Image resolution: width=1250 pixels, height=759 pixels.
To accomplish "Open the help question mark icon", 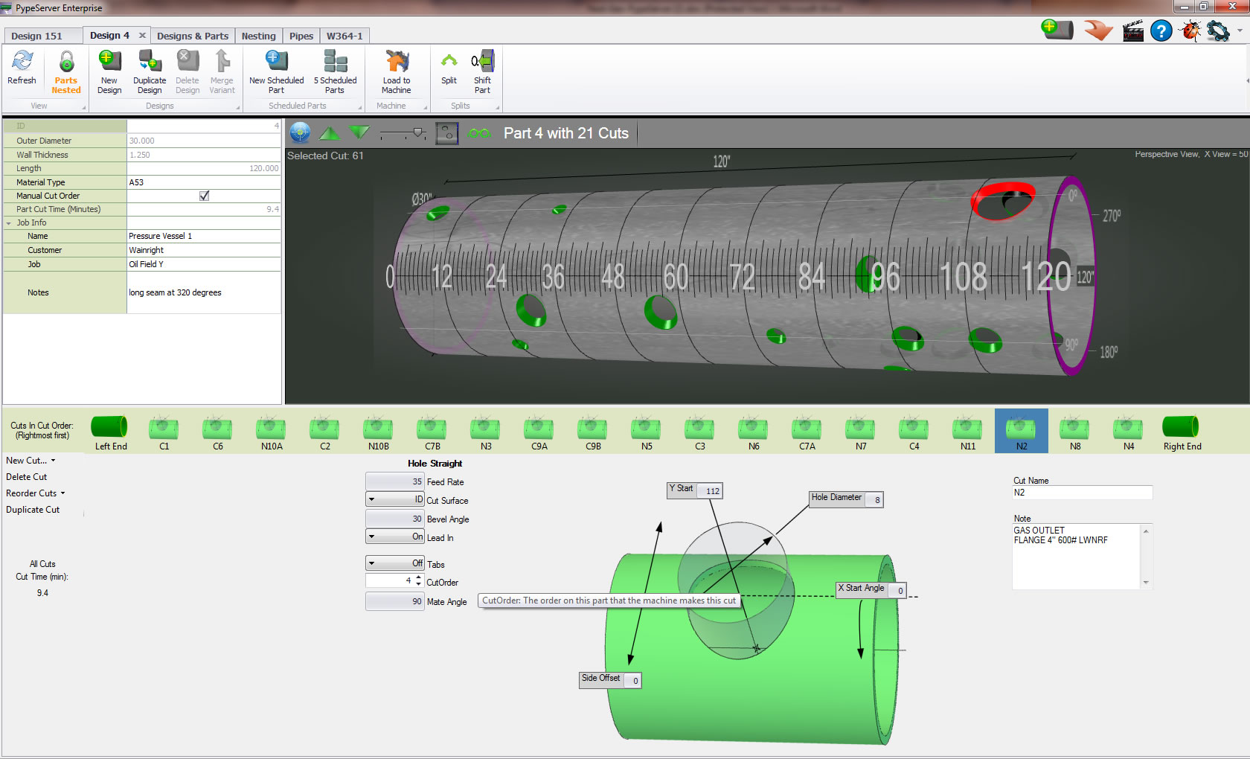I will coord(1161,31).
